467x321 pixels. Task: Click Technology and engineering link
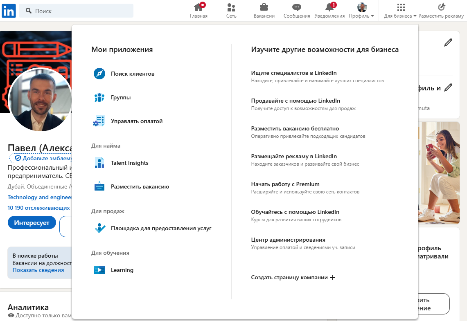39,197
